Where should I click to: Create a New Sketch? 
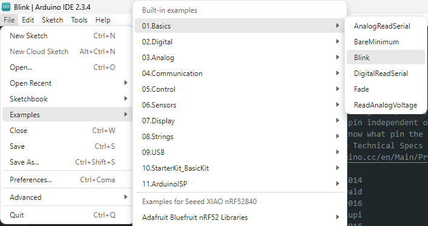pyautogui.click(x=67, y=36)
